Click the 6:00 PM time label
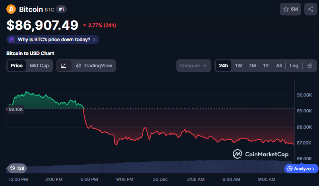319x186 pixels. pyautogui.click(x=89, y=179)
